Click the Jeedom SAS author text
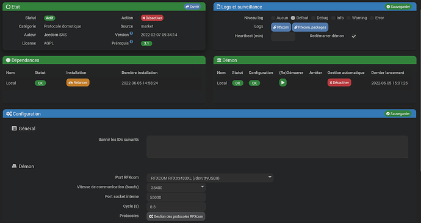421x223 pixels. [x=55, y=35]
